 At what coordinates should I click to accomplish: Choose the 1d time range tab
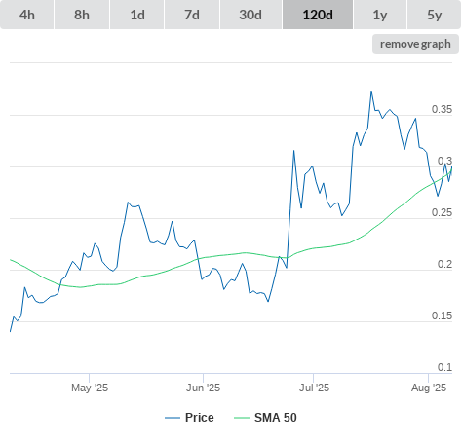[x=137, y=15]
